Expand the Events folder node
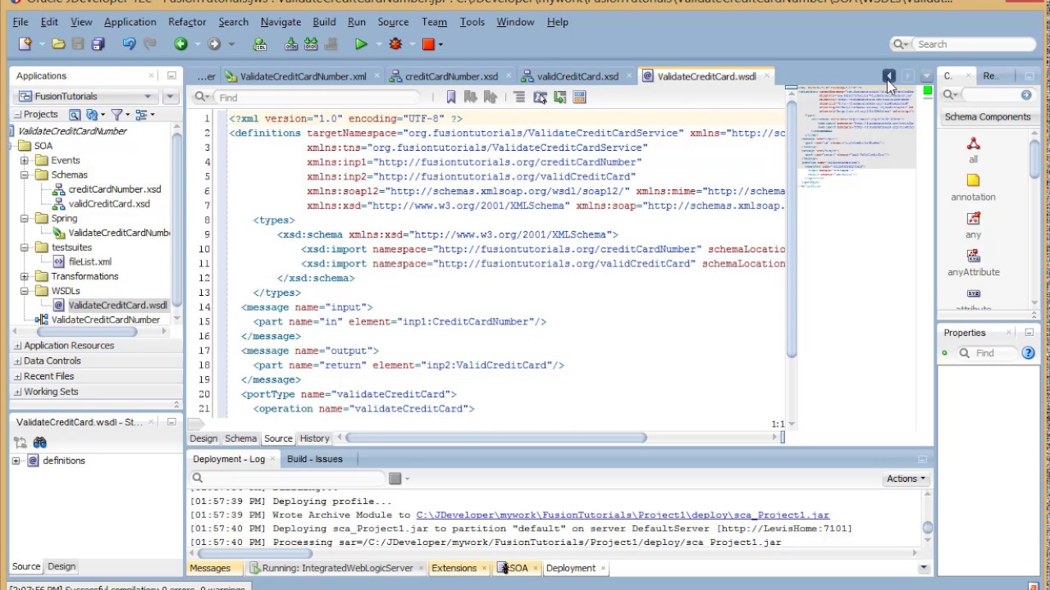The width and height of the screenshot is (1050, 590). (25, 161)
